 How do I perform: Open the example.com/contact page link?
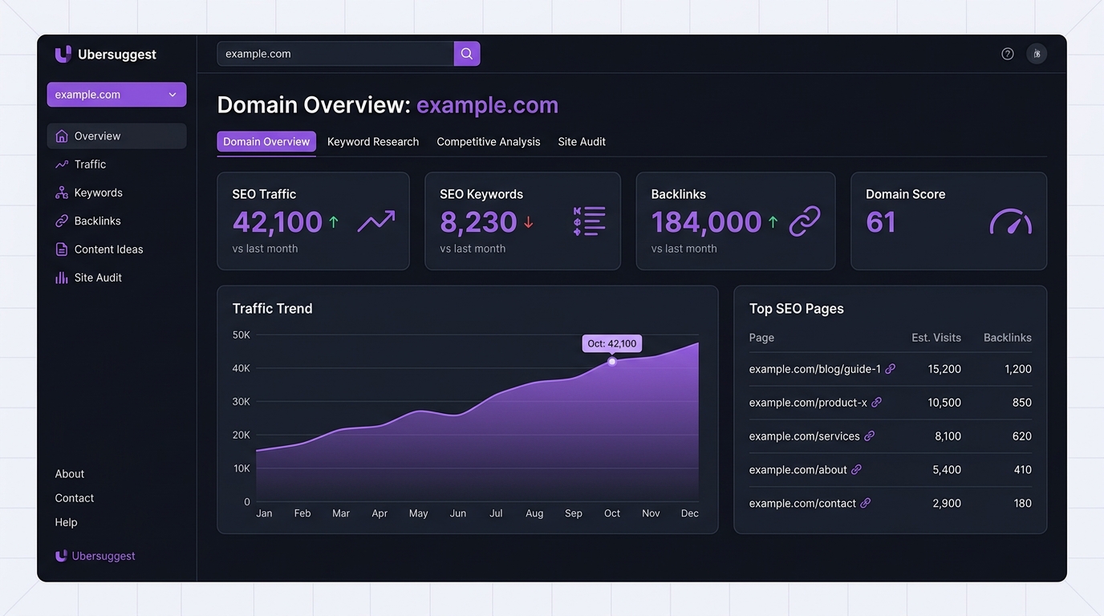point(802,504)
